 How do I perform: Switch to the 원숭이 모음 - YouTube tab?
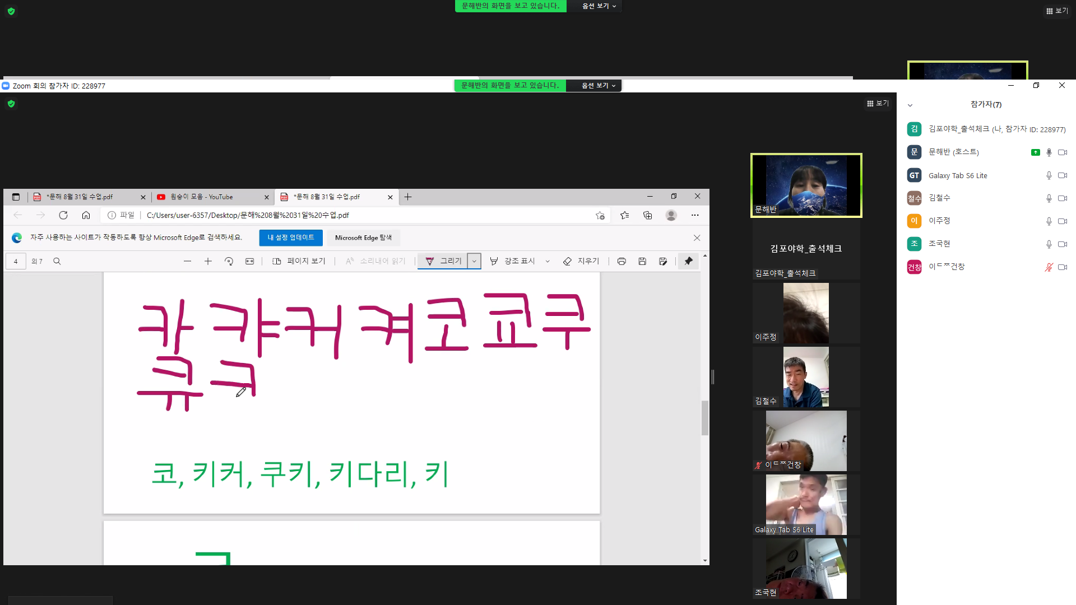[213, 197]
